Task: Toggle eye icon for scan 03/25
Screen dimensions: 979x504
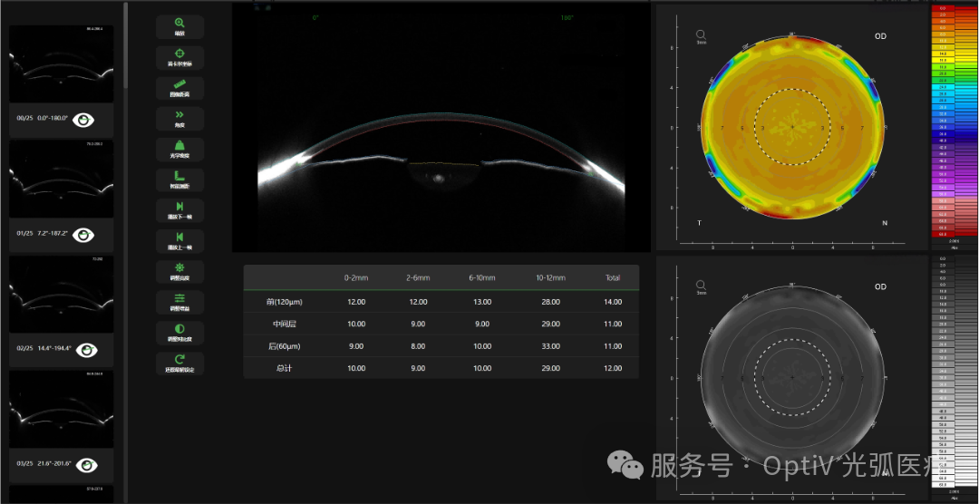Action: [86, 465]
